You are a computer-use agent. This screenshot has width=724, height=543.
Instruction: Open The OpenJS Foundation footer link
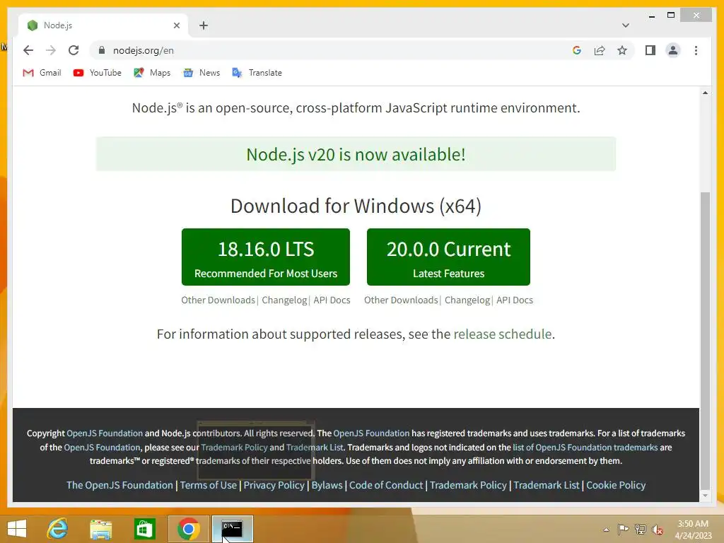tap(119, 485)
